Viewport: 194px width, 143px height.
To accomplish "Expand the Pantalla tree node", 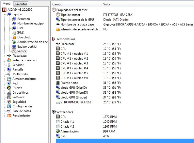I will (5, 70).
